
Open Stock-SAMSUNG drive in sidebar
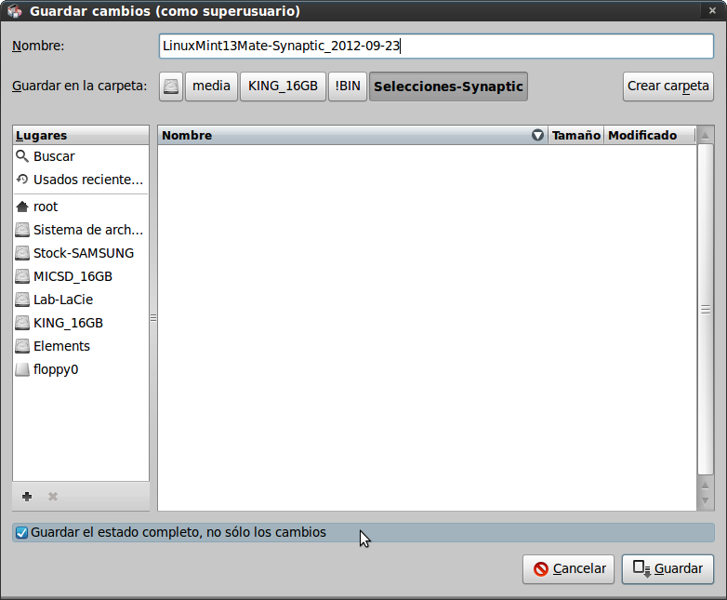tap(82, 253)
